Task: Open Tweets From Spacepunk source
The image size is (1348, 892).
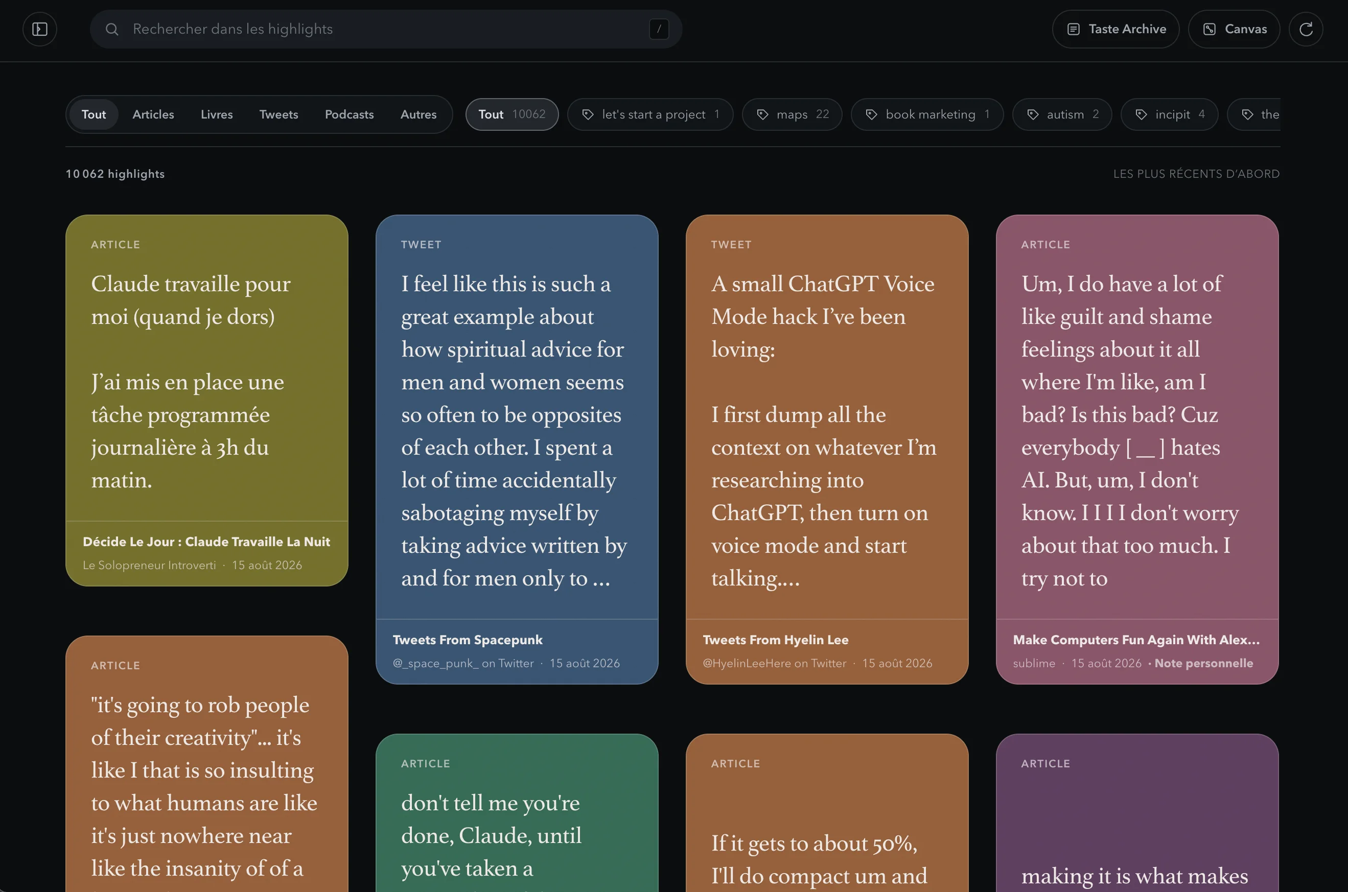Action: tap(468, 640)
